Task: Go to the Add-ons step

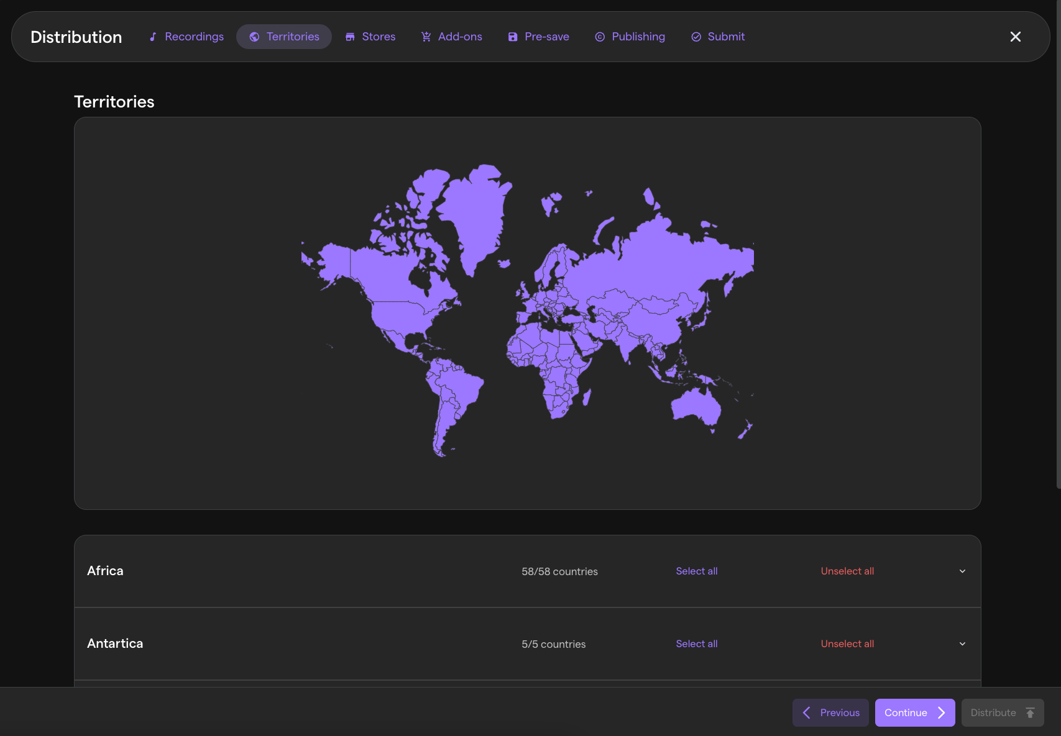Action: coord(452,37)
